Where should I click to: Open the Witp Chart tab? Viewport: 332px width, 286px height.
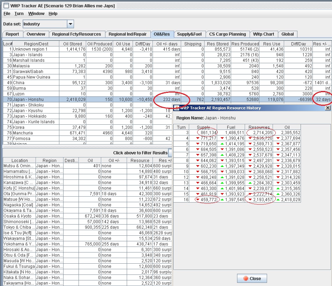pyautogui.click(x=264, y=34)
